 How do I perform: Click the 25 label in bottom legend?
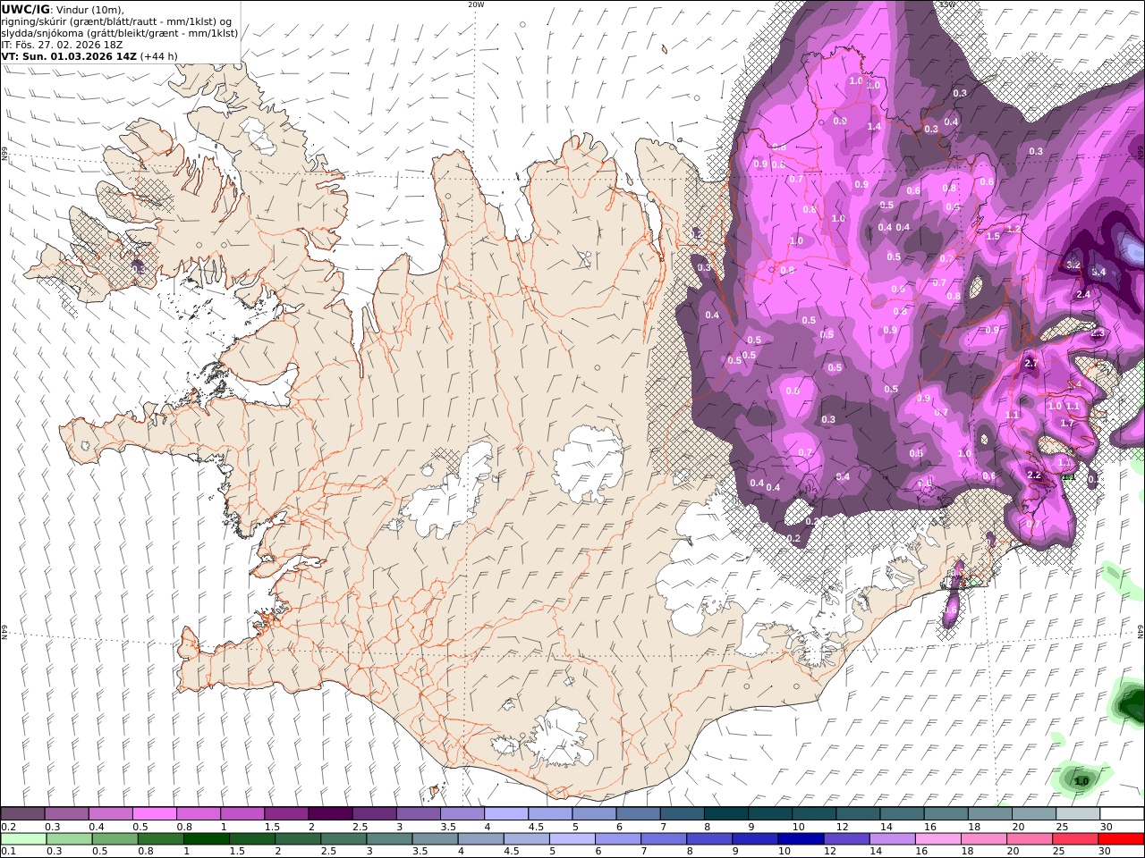pos(1059,852)
